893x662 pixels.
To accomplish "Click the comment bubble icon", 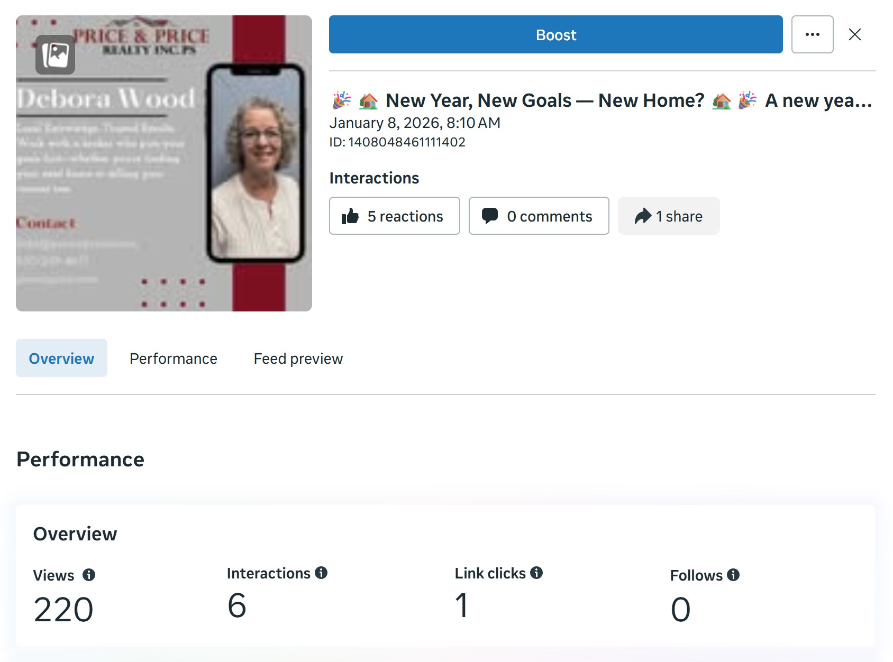I will [x=490, y=216].
